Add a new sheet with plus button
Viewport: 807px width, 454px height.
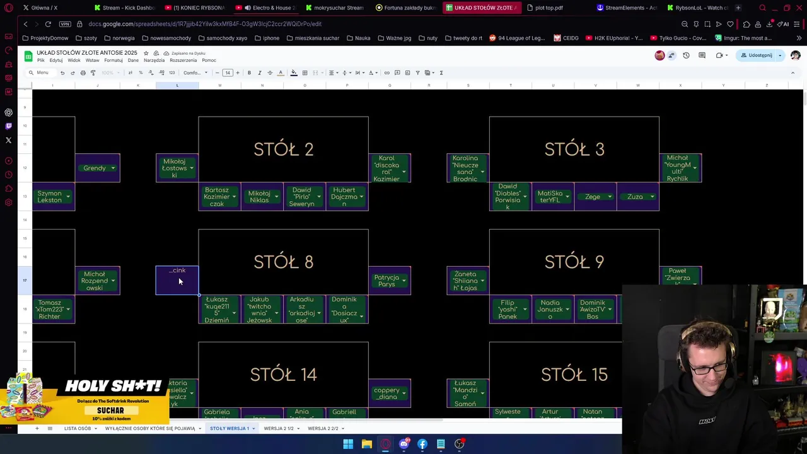click(37, 428)
